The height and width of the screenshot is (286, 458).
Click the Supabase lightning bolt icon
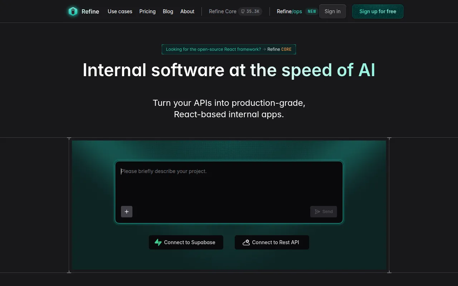click(158, 242)
